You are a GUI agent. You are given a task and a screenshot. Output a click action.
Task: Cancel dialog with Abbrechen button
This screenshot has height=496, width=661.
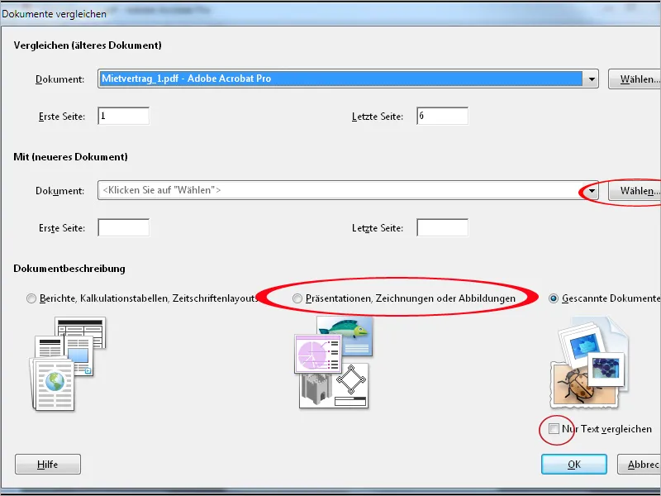(x=639, y=465)
